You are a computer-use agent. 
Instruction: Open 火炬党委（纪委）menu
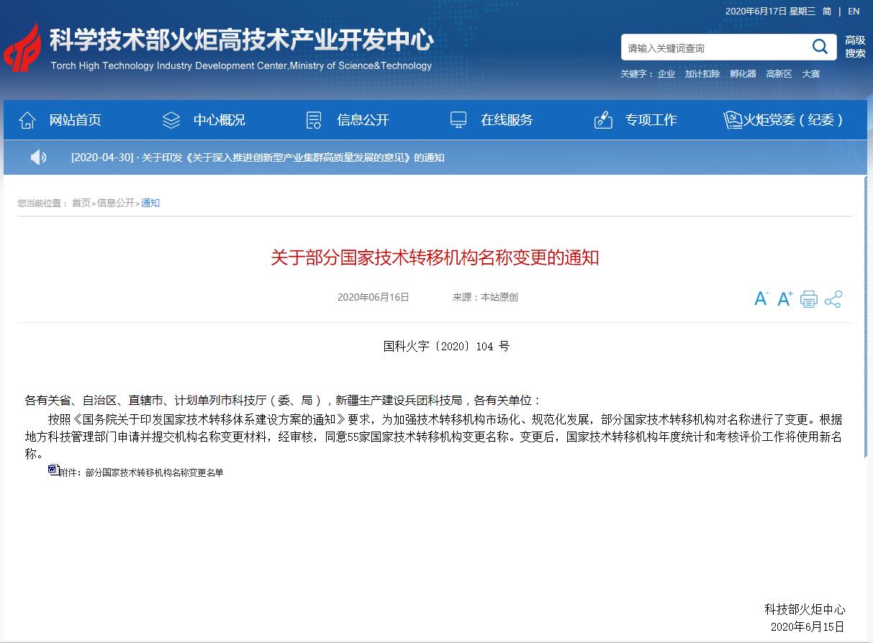coord(793,120)
